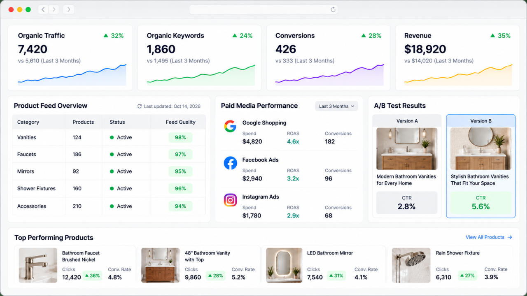Click the Google Shopping ROAS 4.6x value
This screenshot has width=527, height=296.
[x=293, y=141]
